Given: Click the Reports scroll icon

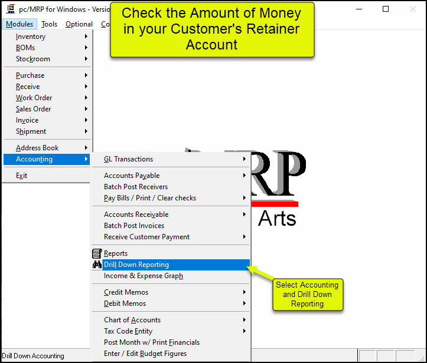Looking at the screenshot, I should (97, 253).
